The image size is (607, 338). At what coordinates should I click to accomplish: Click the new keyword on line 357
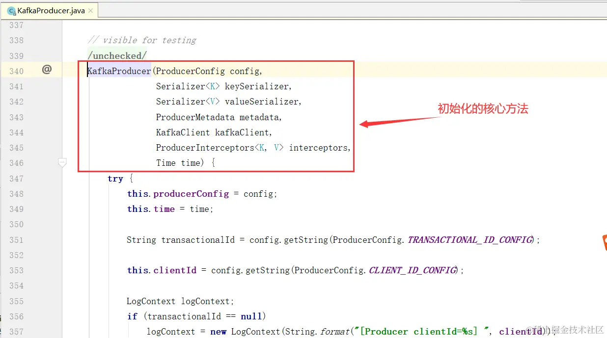tap(219, 332)
